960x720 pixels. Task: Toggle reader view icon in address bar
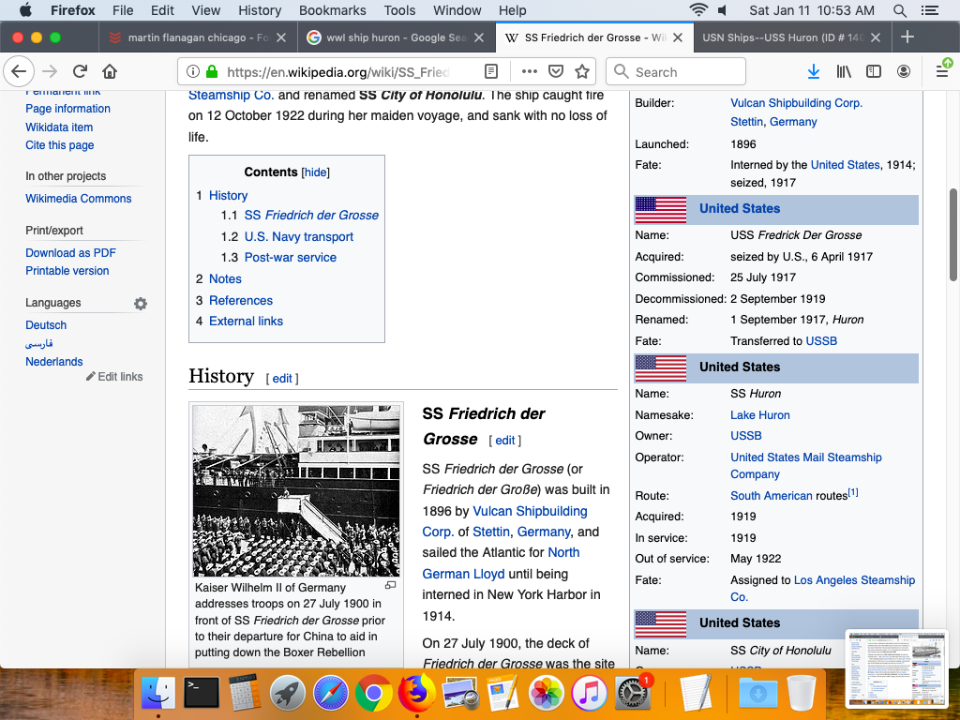tap(491, 71)
